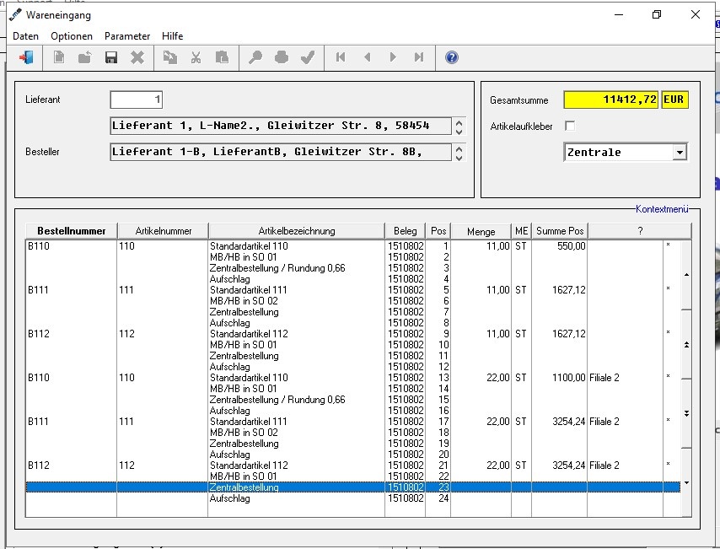The height and width of the screenshot is (549, 720).
Task: Click the double up arrow table scroll button
Action: coord(686,345)
